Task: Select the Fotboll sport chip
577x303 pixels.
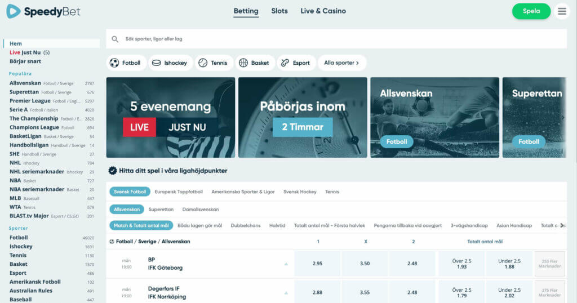Action: pyautogui.click(x=126, y=63)
